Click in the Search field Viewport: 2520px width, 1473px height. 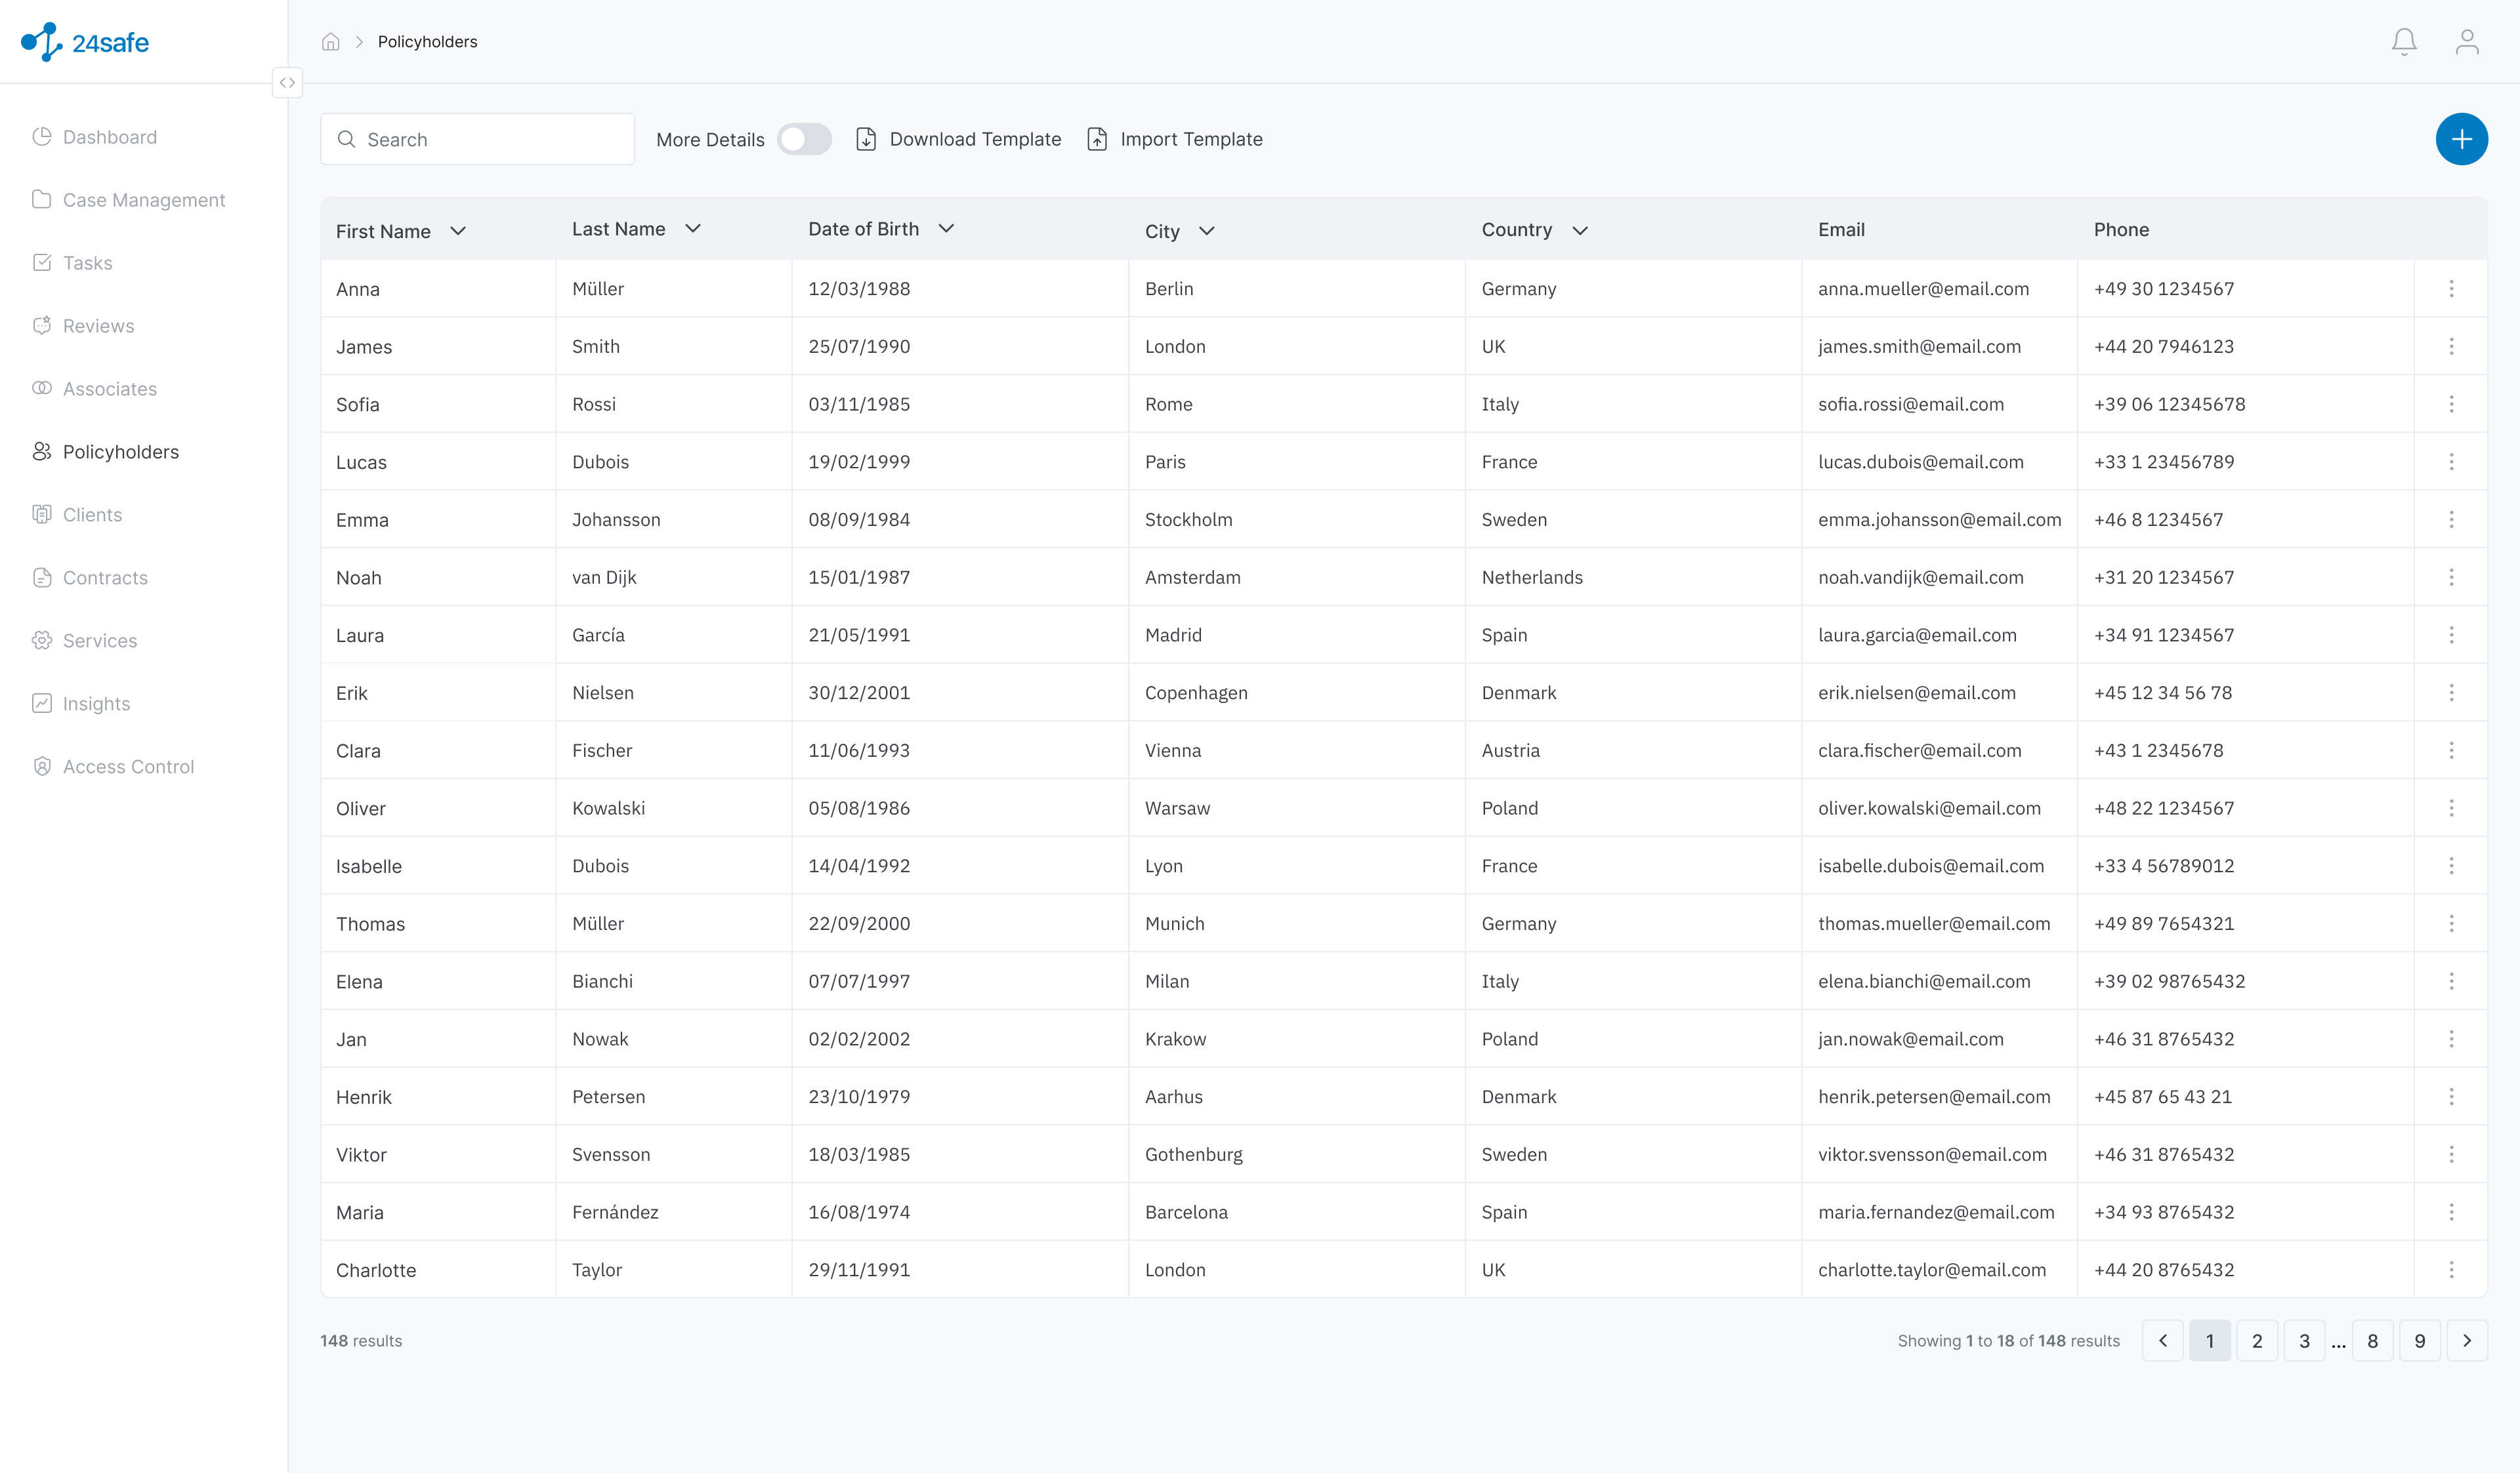point(477,139)
